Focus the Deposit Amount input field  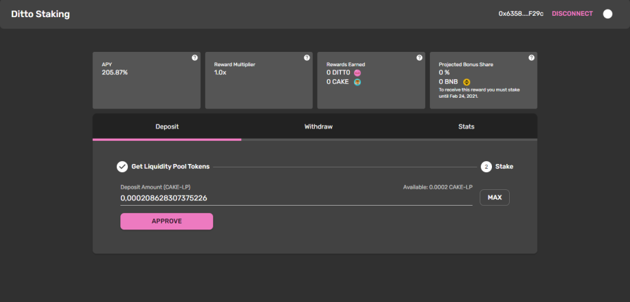pyautogui.click(x=297, y=198)
